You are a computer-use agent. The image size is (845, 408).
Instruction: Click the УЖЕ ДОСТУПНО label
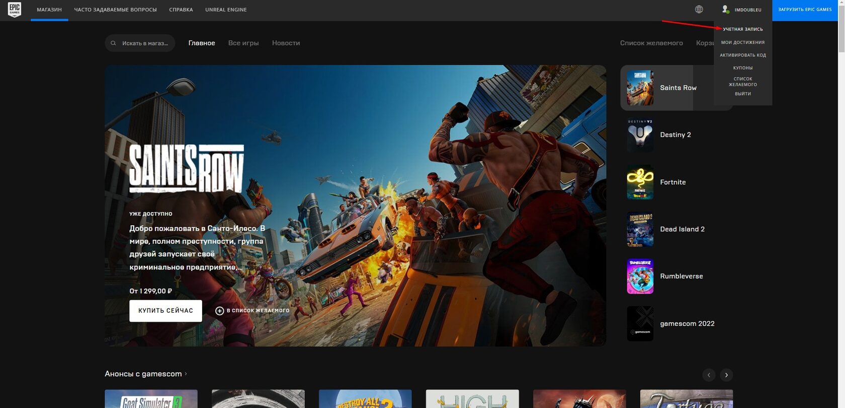150,214
